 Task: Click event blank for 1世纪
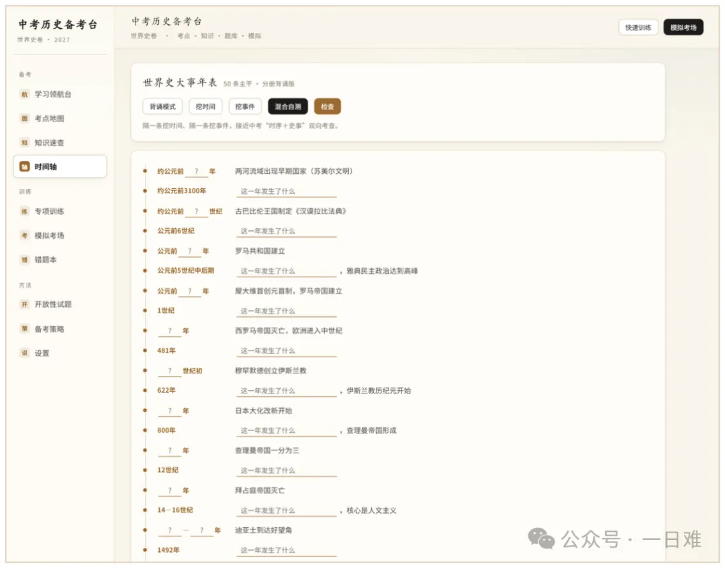(x=286, y=312)
